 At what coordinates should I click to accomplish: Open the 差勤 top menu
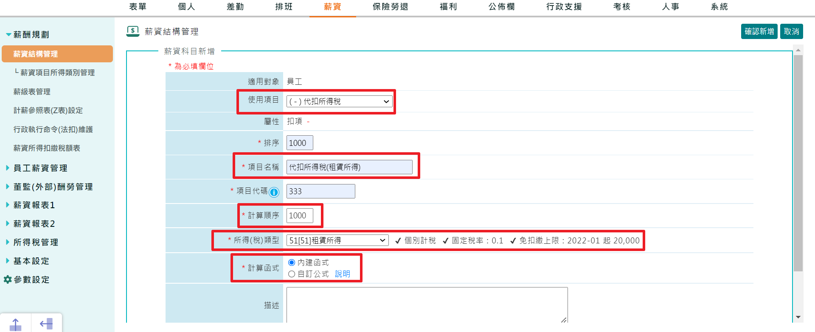(x=235, y=7)
